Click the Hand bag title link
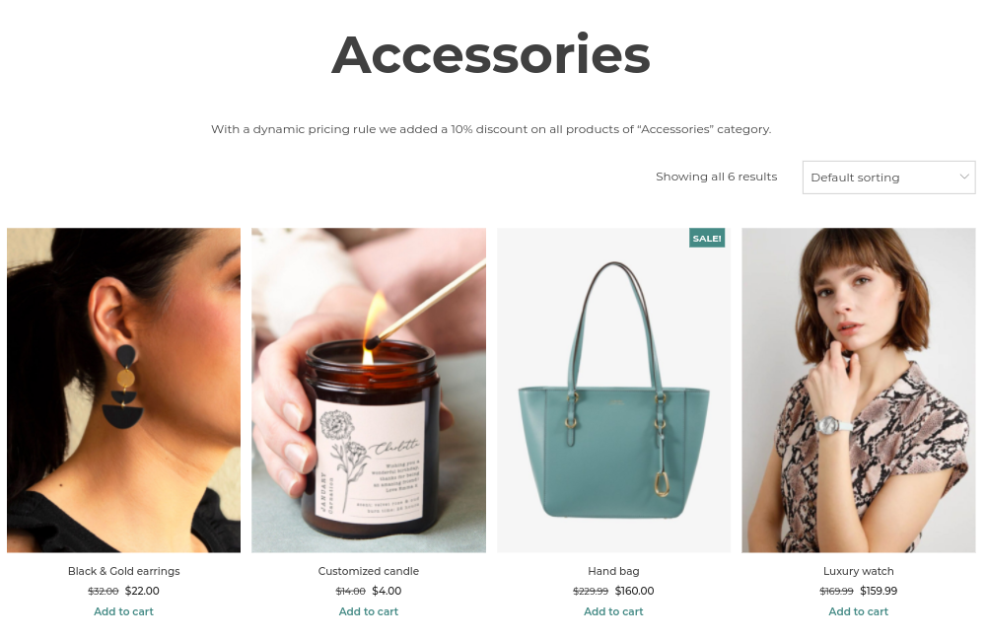986x640 pixels. tap(613, 571)
